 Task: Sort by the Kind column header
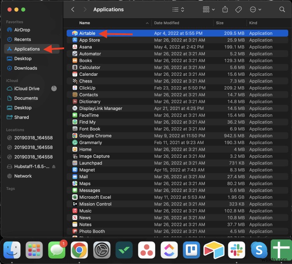point(253,23)
